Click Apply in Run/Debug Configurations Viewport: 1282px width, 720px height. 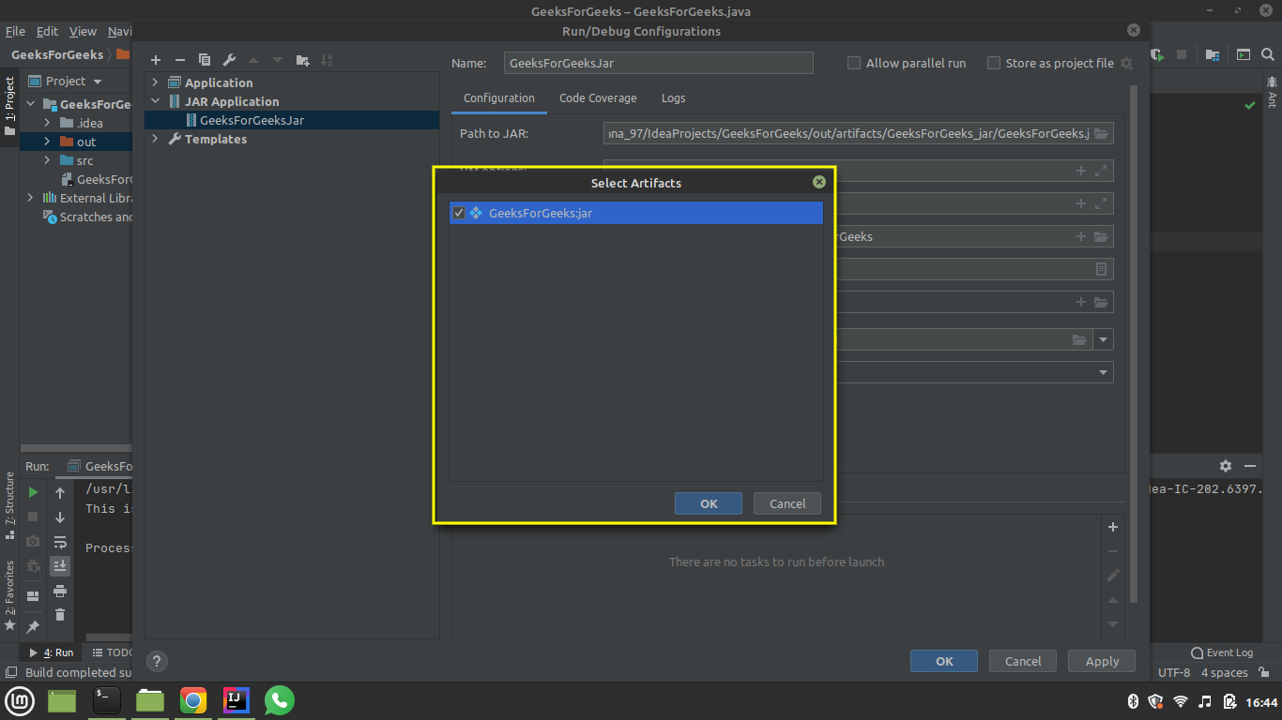point(1102,661)
